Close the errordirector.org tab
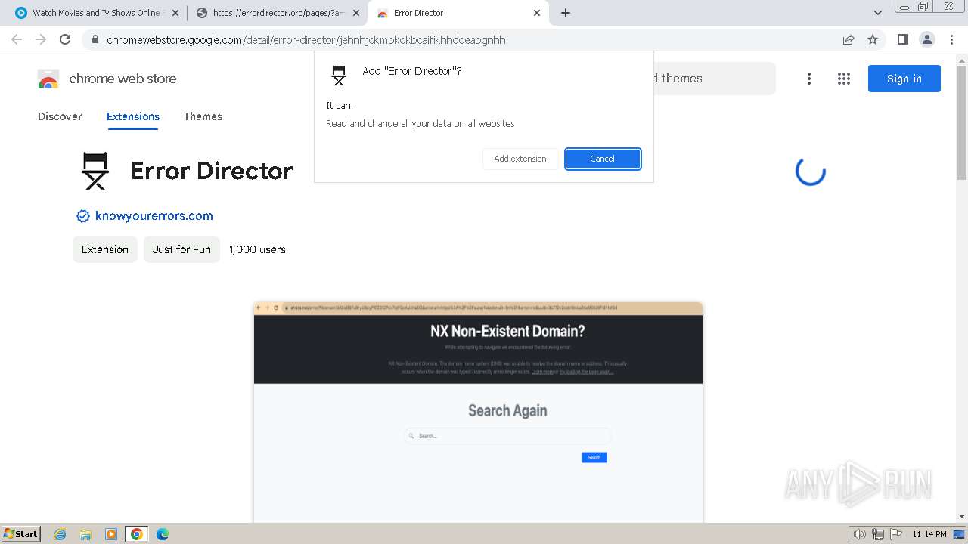968x544 pixels. (356, 13)
